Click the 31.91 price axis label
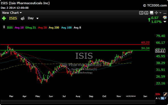The image size is (168, 105). (x=161, y=70)
